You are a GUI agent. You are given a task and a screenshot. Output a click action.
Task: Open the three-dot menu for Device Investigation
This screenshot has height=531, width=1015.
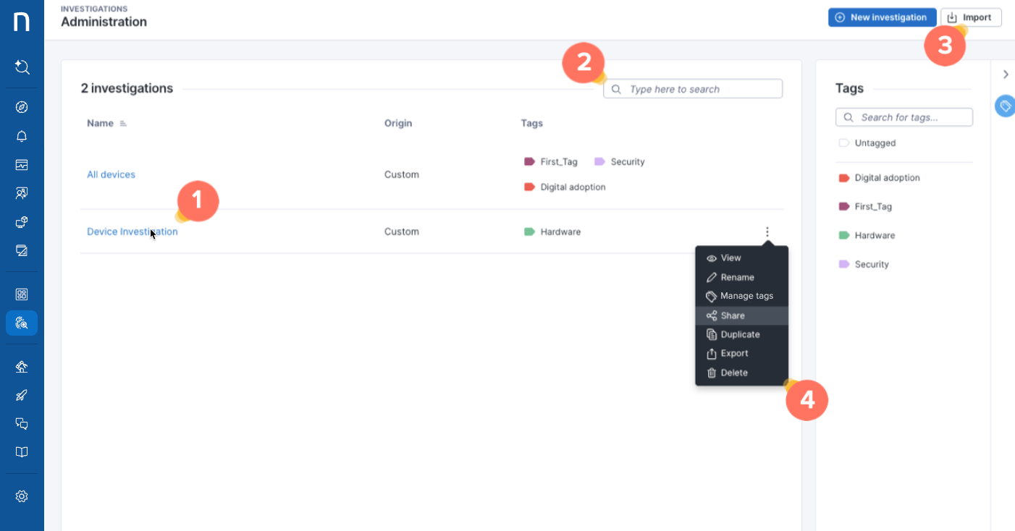point(767,232)
